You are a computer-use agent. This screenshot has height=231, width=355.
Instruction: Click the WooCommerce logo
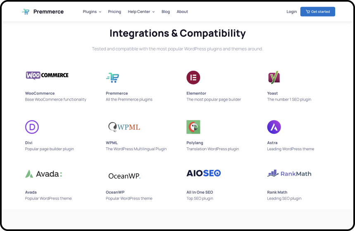coord(47,75)
